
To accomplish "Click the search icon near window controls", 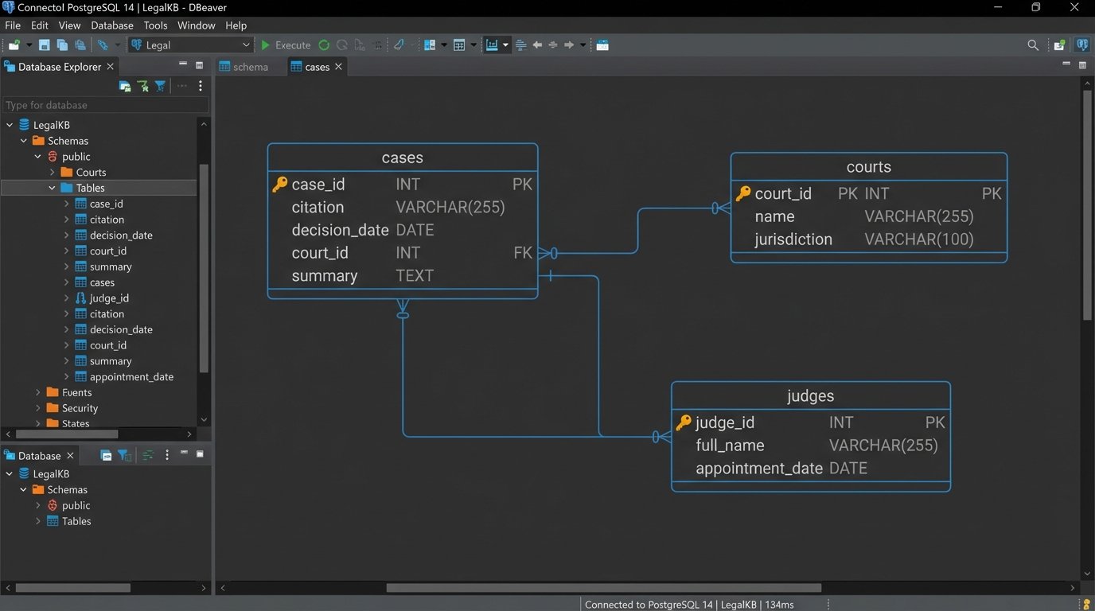I will pos(1032,45).
